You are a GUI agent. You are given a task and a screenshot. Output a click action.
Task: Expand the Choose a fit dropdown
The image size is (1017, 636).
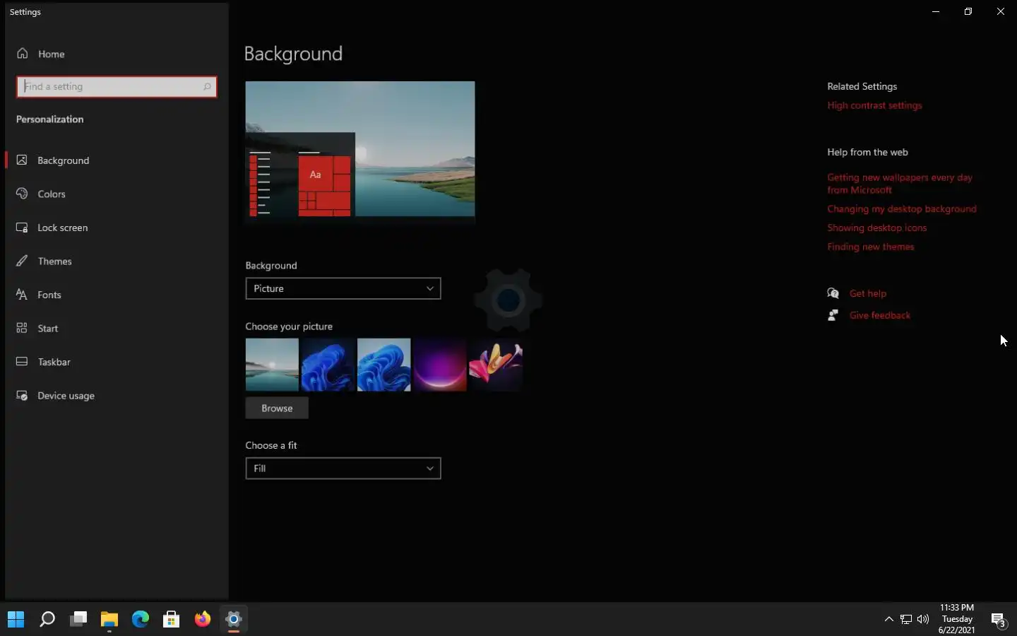pos(343,469)
